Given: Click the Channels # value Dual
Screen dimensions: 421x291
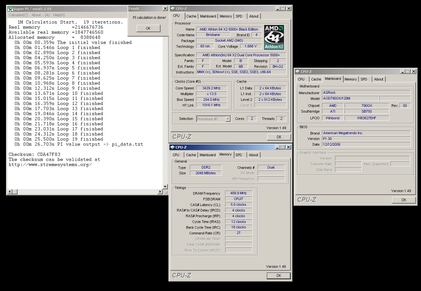Looking at the screenshot, I should (271, 167).
